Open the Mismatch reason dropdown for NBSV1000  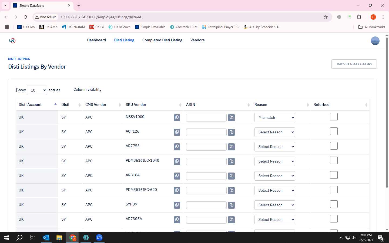click(x=275, y=117)
